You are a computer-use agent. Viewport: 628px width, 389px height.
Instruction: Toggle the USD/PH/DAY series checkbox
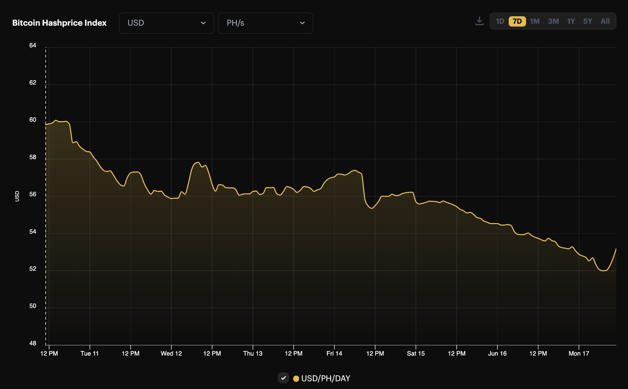(283, 378)
